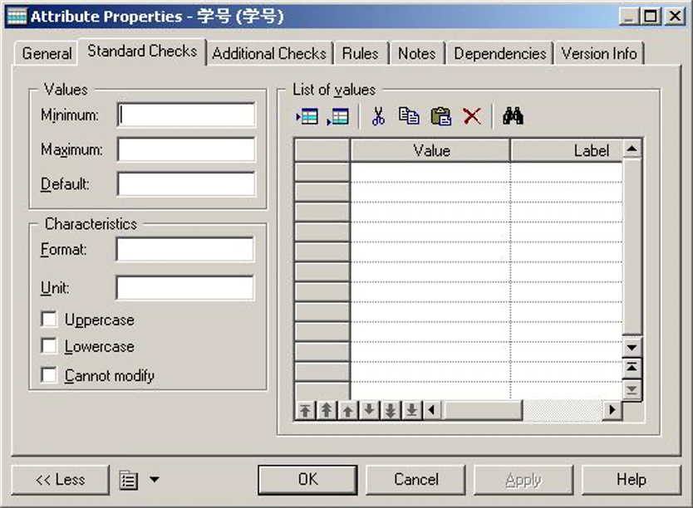
Task: Switch to the General tab
Action: pos(47,54)
